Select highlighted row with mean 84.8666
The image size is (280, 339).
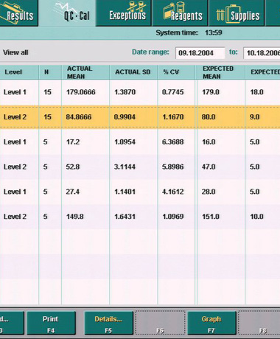140,117
